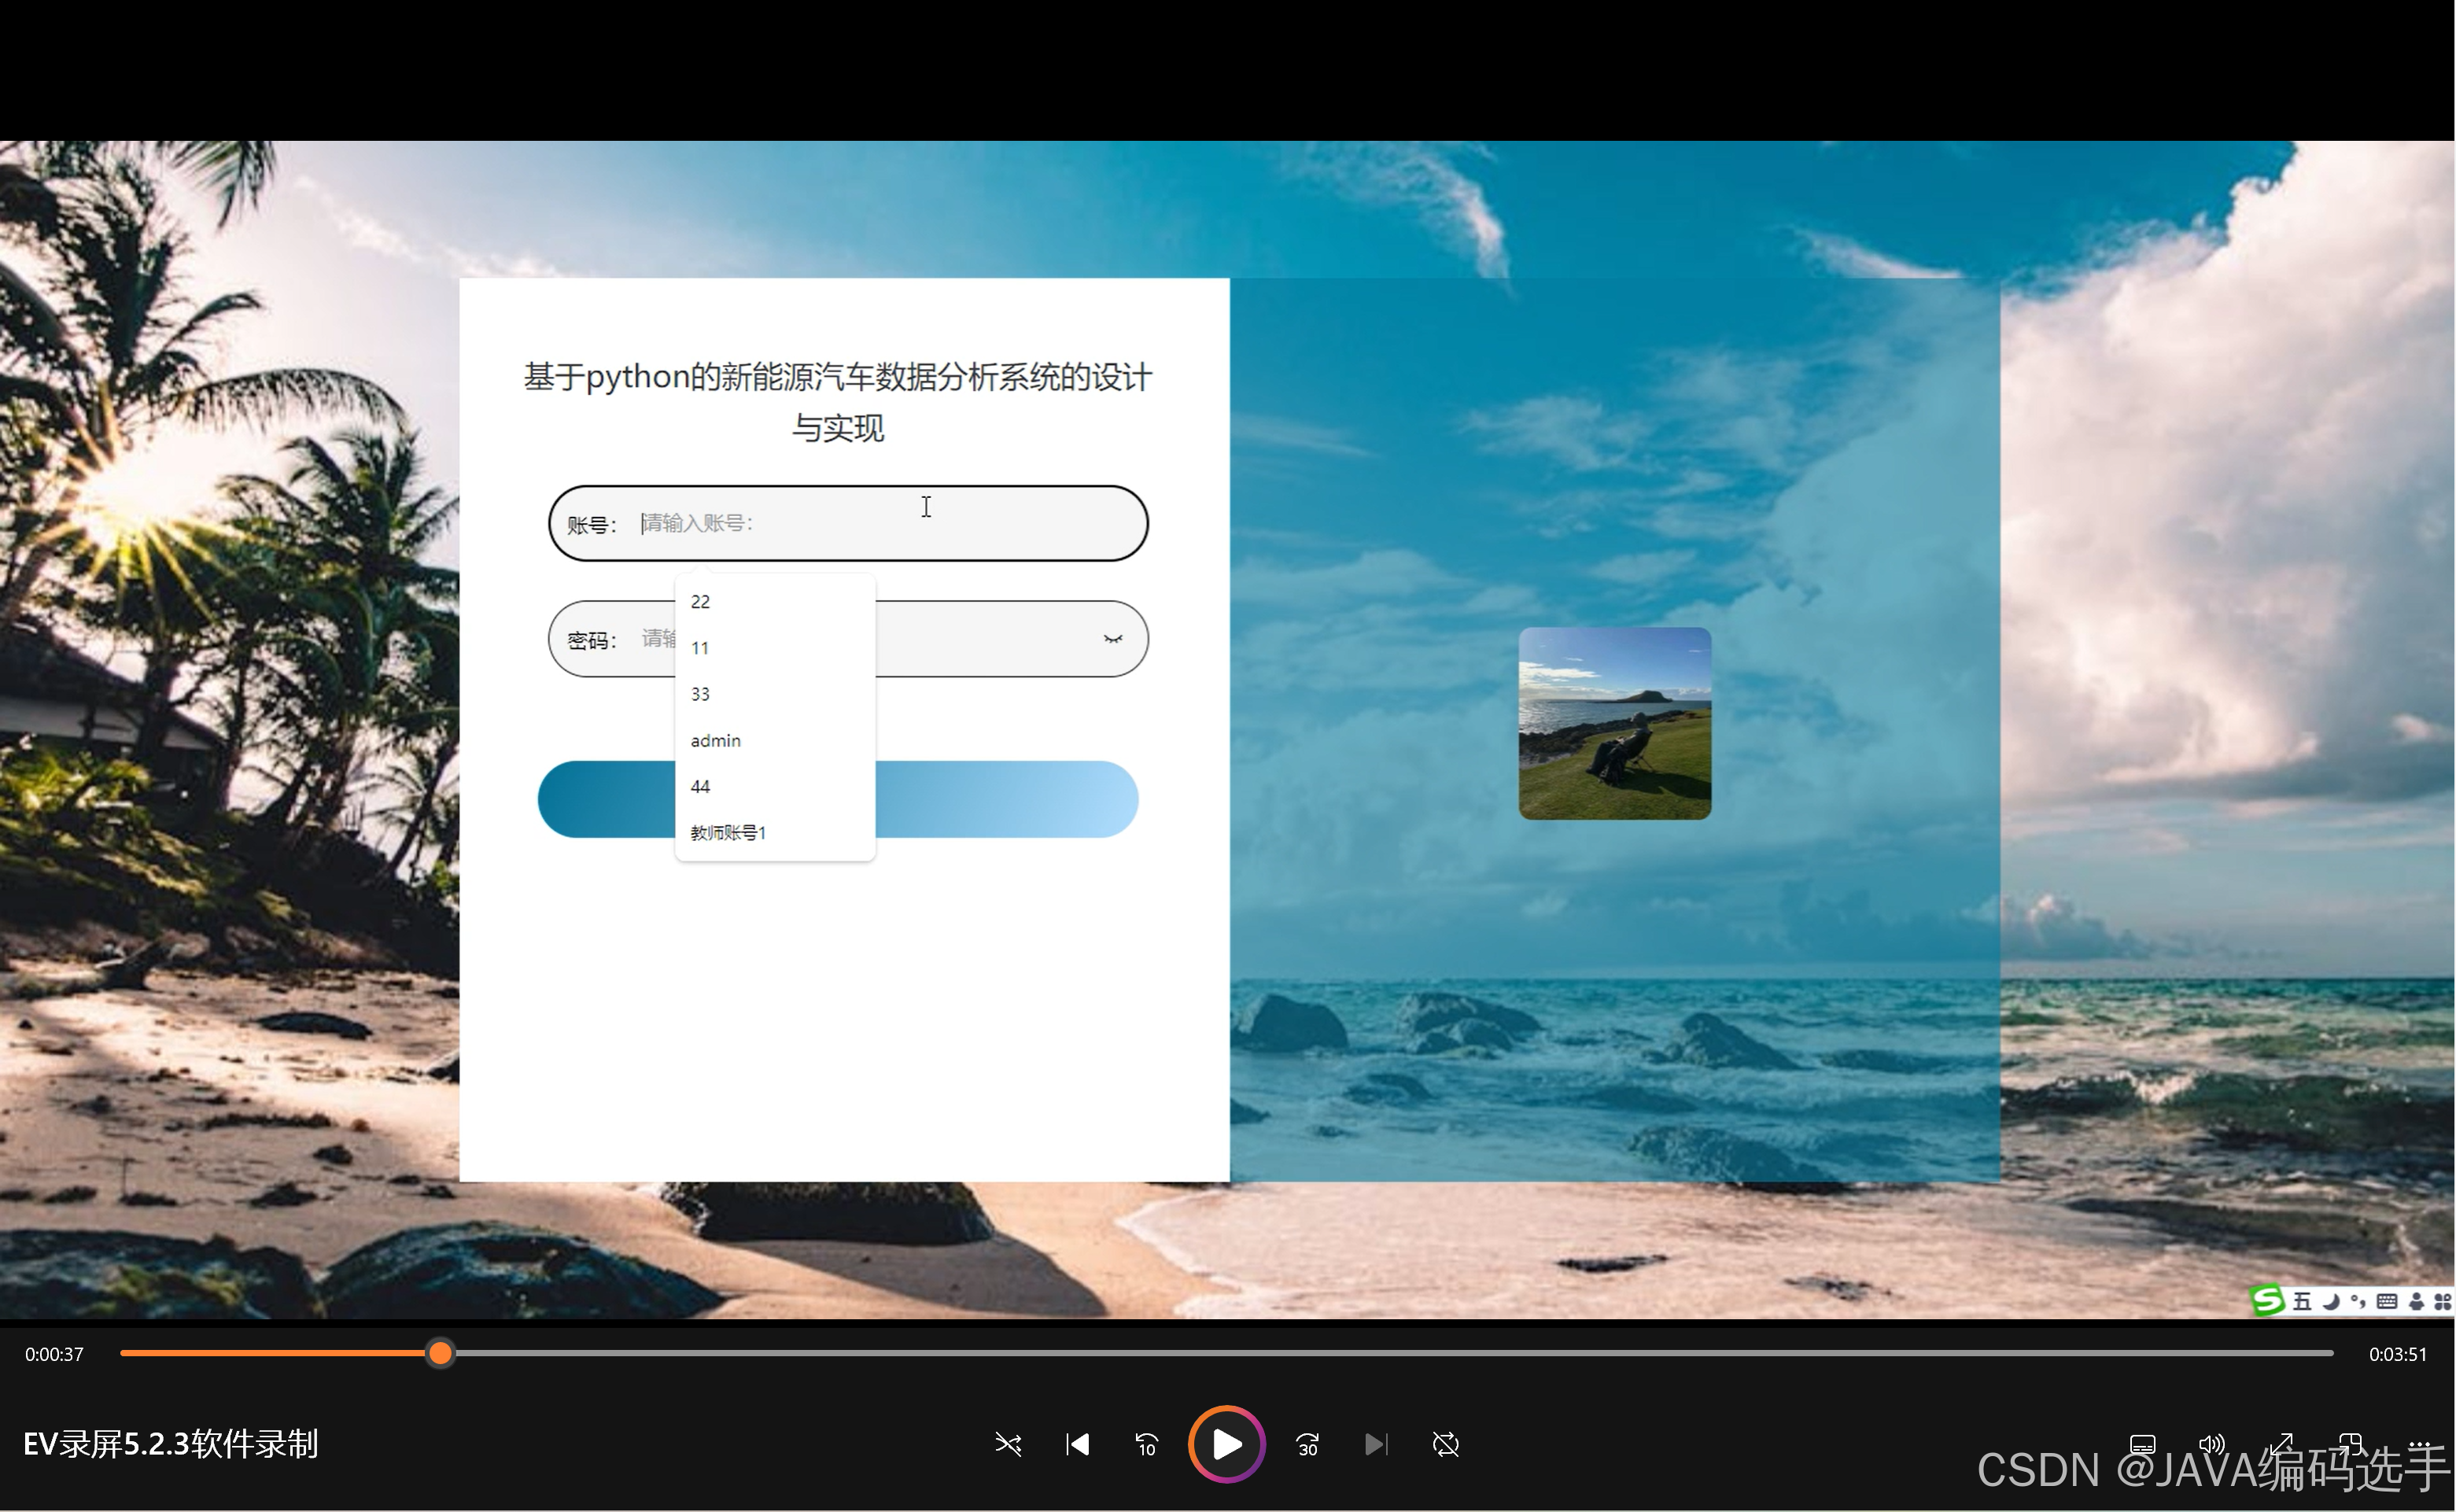Toggle shuffle in the media player
Screen dimensions: 2456x1512
(x=1008, y=1444)
